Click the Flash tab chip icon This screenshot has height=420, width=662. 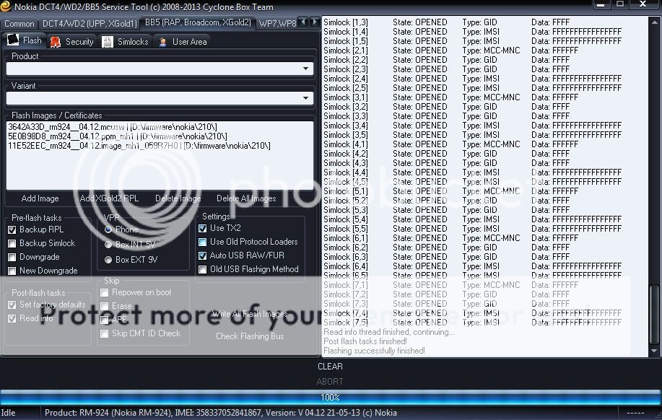(x=13, y=41)
